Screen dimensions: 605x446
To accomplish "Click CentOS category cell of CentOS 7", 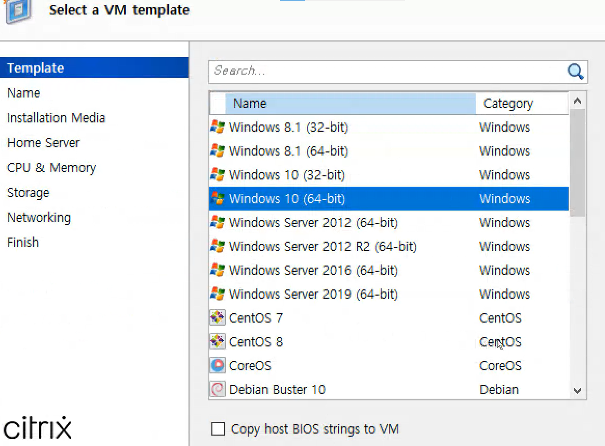I will [501, 318].
